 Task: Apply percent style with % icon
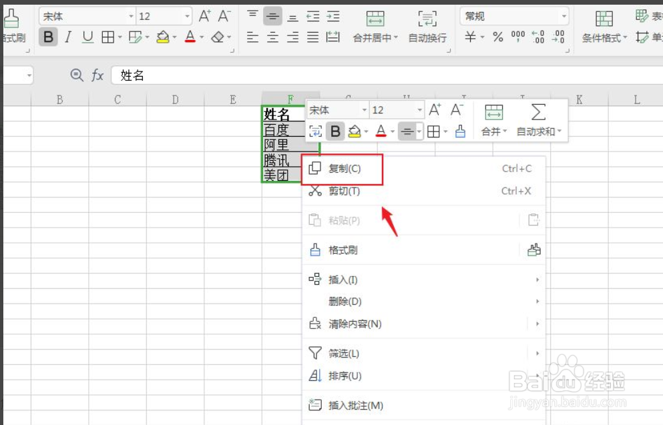click(498, 37)
